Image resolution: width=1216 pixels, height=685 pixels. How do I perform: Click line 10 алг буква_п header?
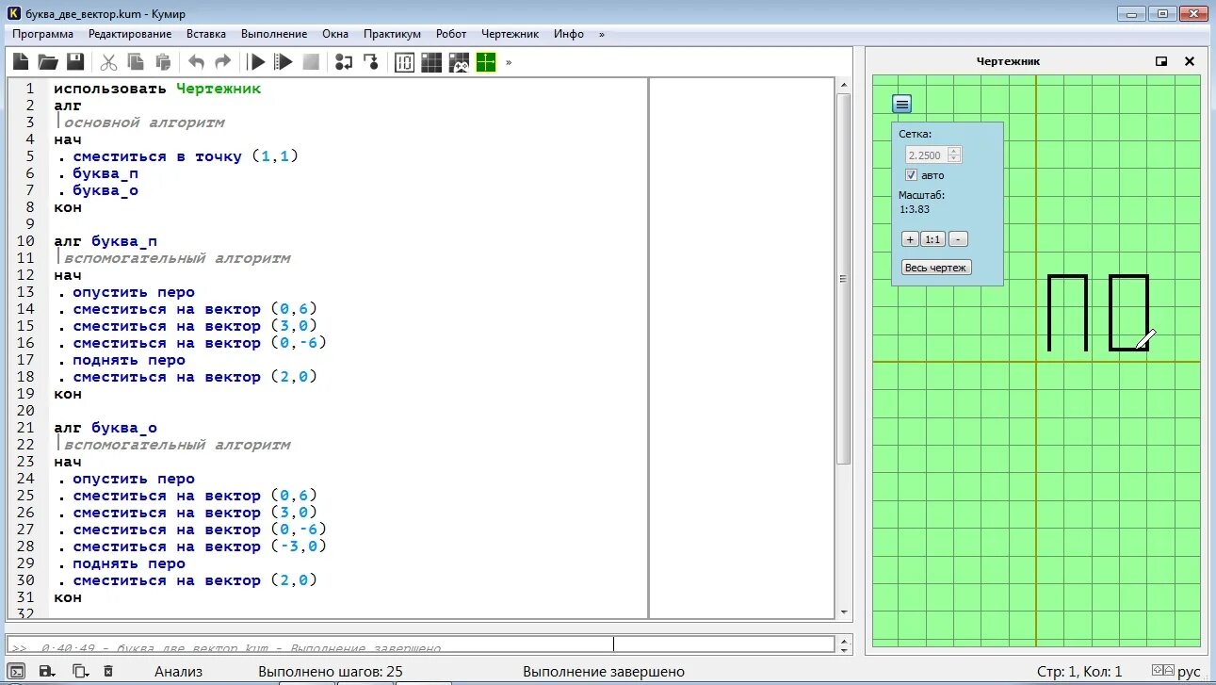coord(105,241)
